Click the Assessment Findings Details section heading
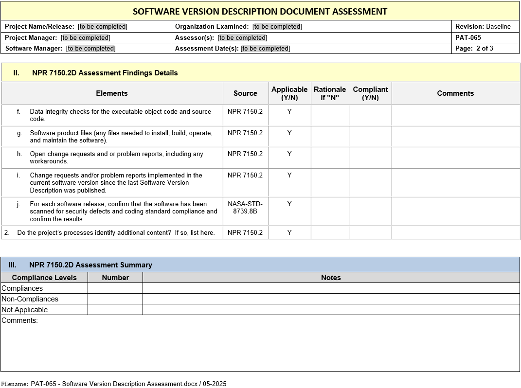 [105, 73]
